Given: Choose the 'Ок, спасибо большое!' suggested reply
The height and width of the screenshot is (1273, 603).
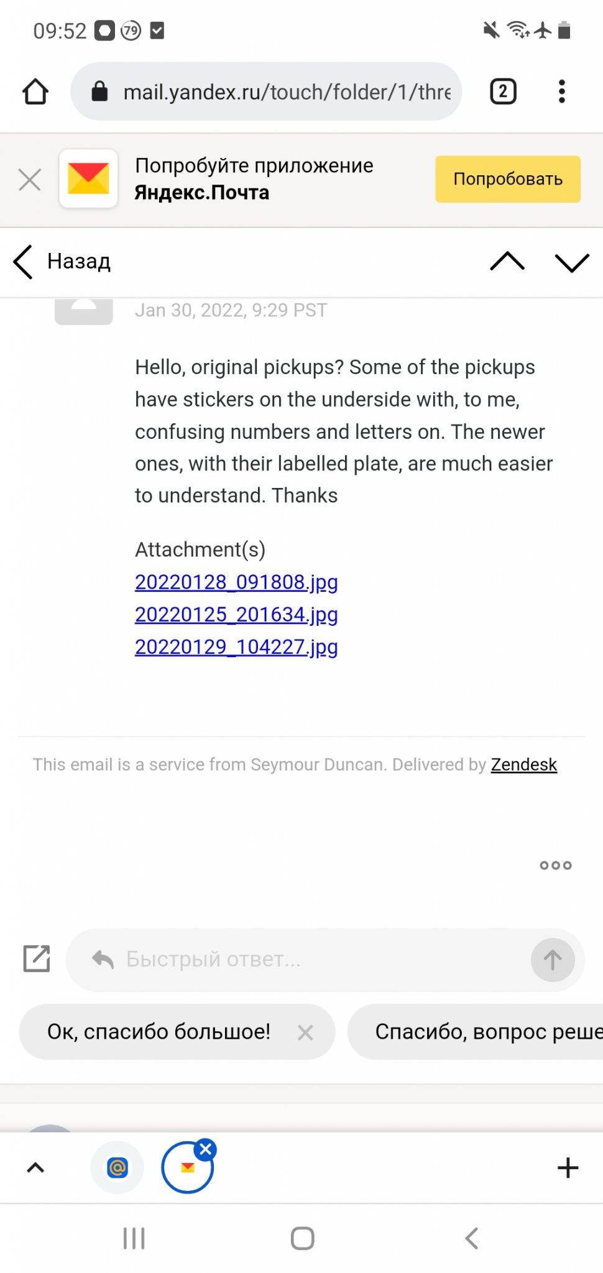Looking at the screenshot, I should click(159, 1032).
